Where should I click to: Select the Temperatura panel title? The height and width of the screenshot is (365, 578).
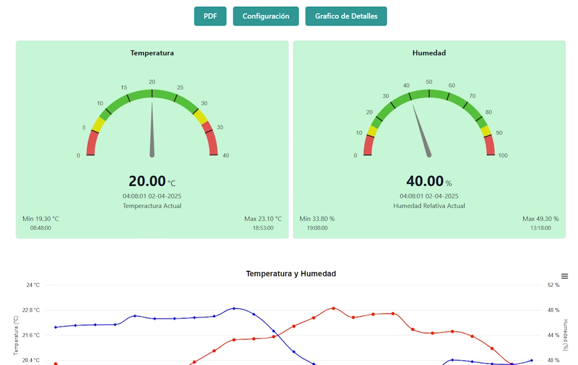pos(151,53)
